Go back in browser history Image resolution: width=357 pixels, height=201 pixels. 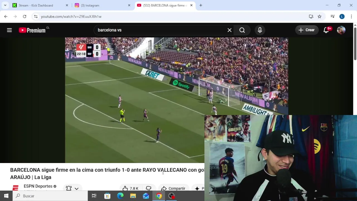6,16
